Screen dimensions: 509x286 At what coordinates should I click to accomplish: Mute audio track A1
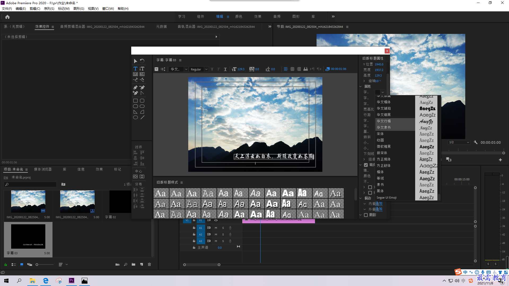point(216,228)
